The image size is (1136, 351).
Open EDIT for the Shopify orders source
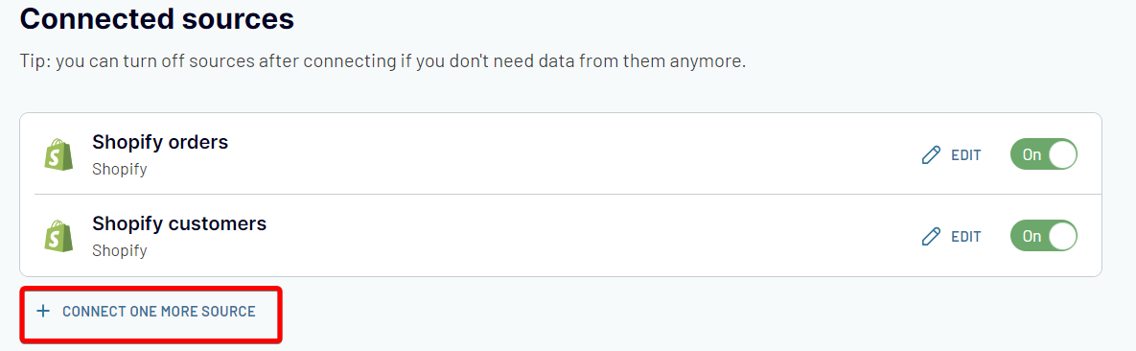pyautogui.click(x=951, y=155)
